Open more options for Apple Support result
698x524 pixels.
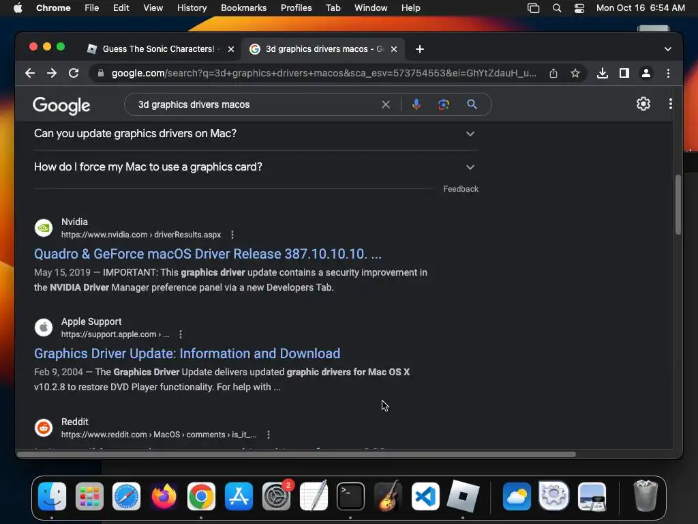180,334
